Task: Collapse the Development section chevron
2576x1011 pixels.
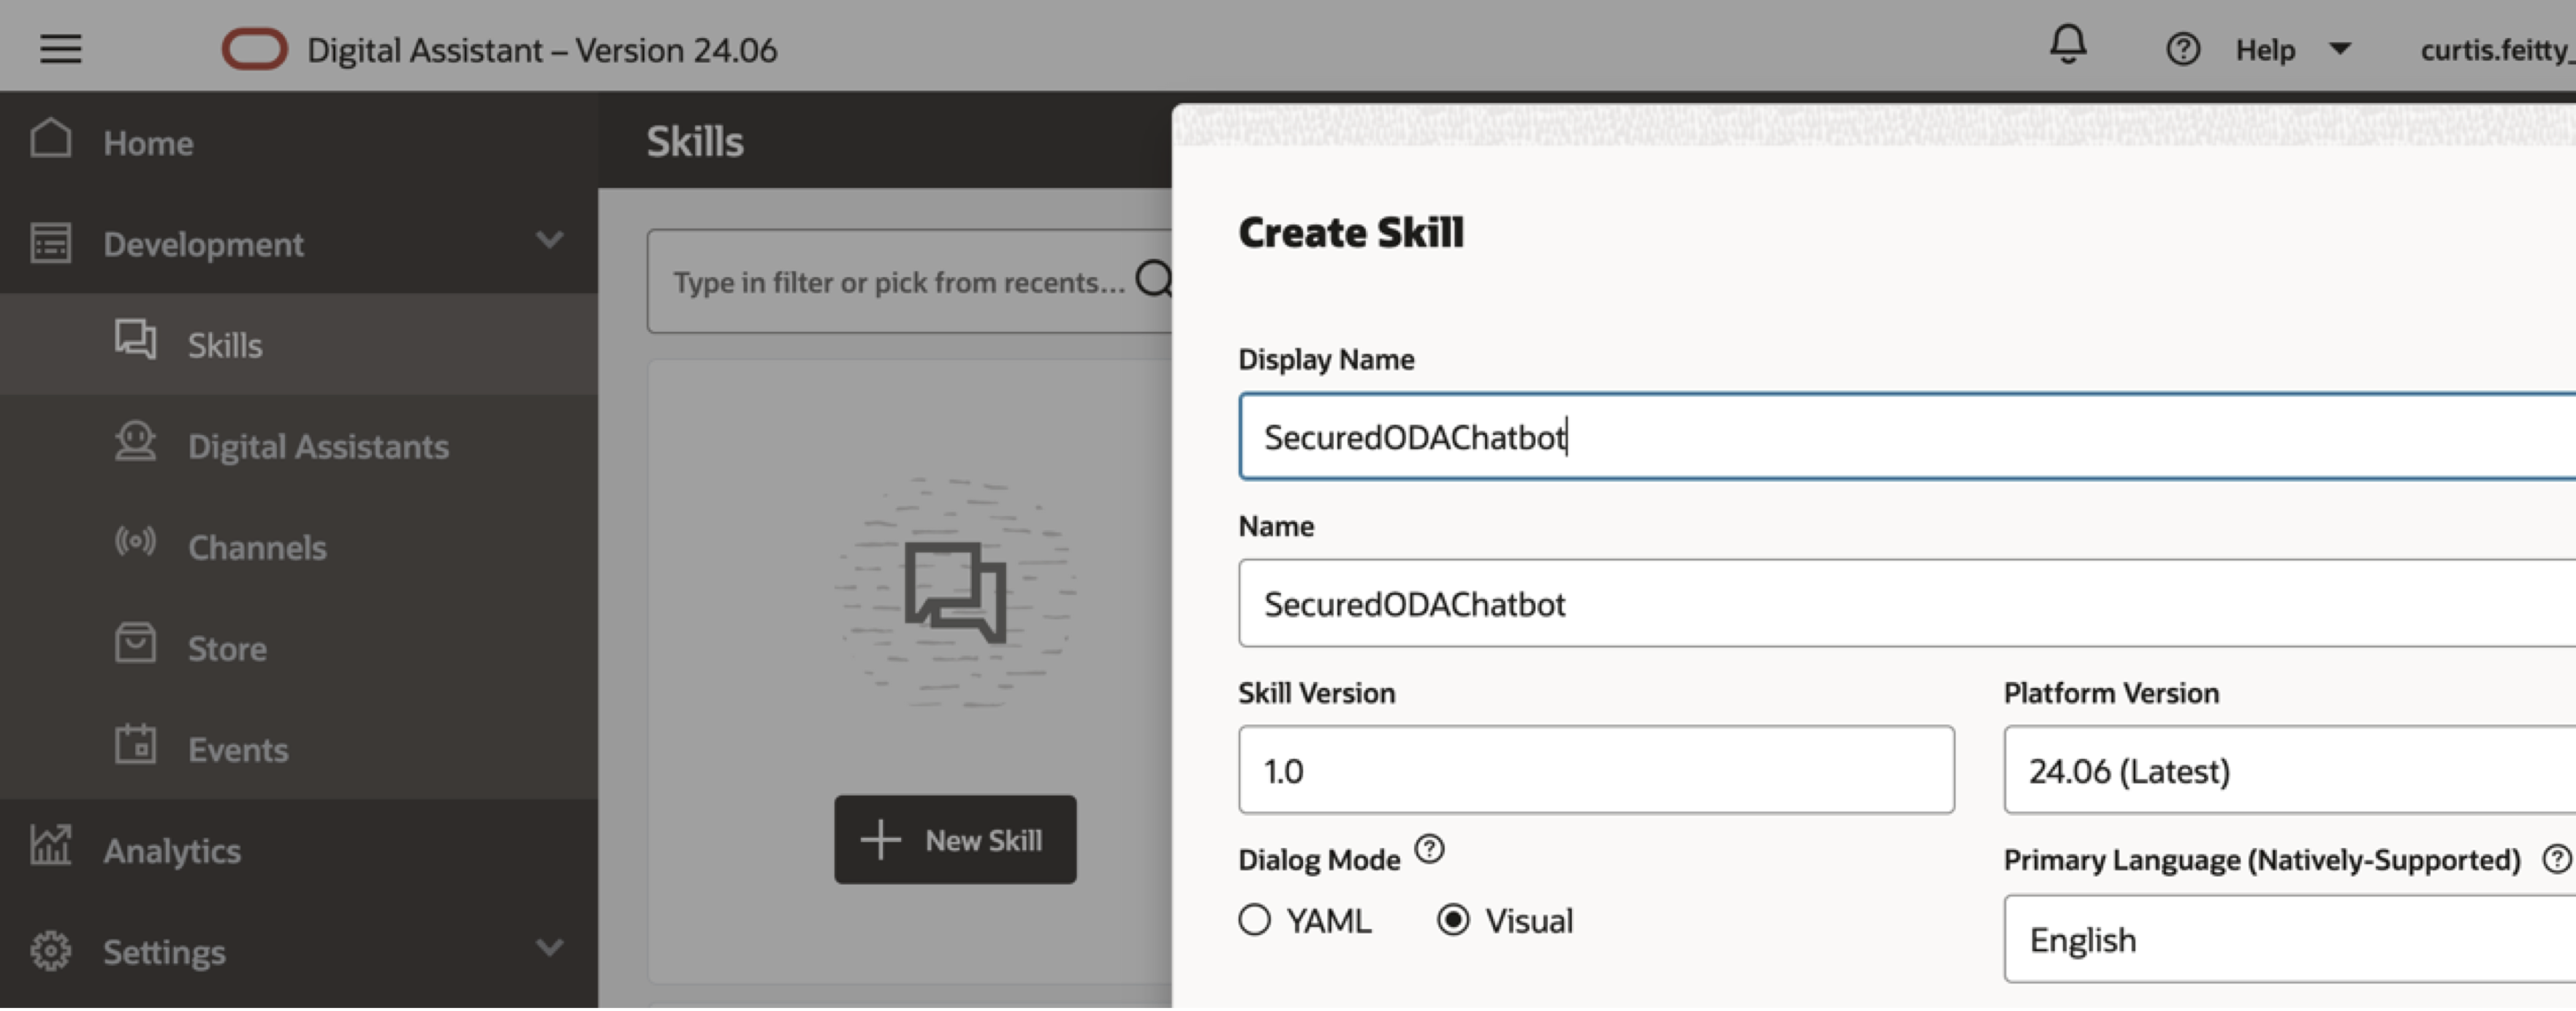Action: (x=549, y=241)
